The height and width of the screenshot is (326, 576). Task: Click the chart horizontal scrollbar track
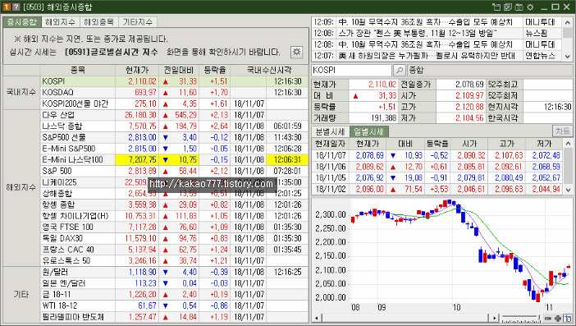pos(405,319)
